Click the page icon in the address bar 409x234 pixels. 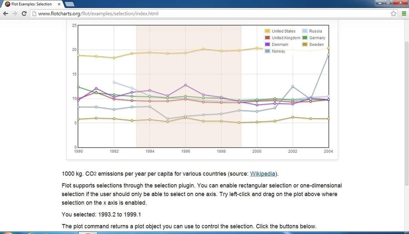34,14
